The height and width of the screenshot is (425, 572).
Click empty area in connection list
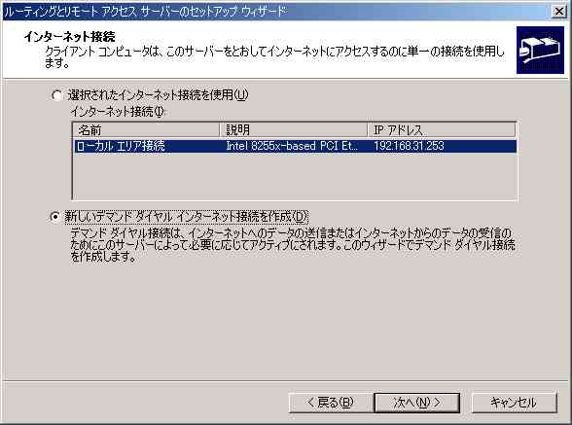tap(295, 176)
